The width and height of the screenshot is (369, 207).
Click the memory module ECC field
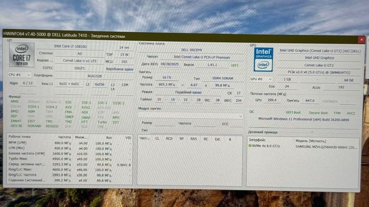click(236, 124)
